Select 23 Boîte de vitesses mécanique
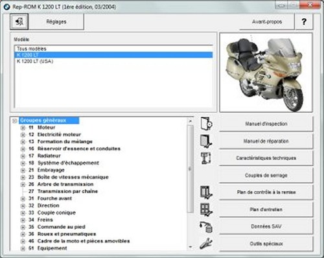The image size is (324, 258). (69, 177)
